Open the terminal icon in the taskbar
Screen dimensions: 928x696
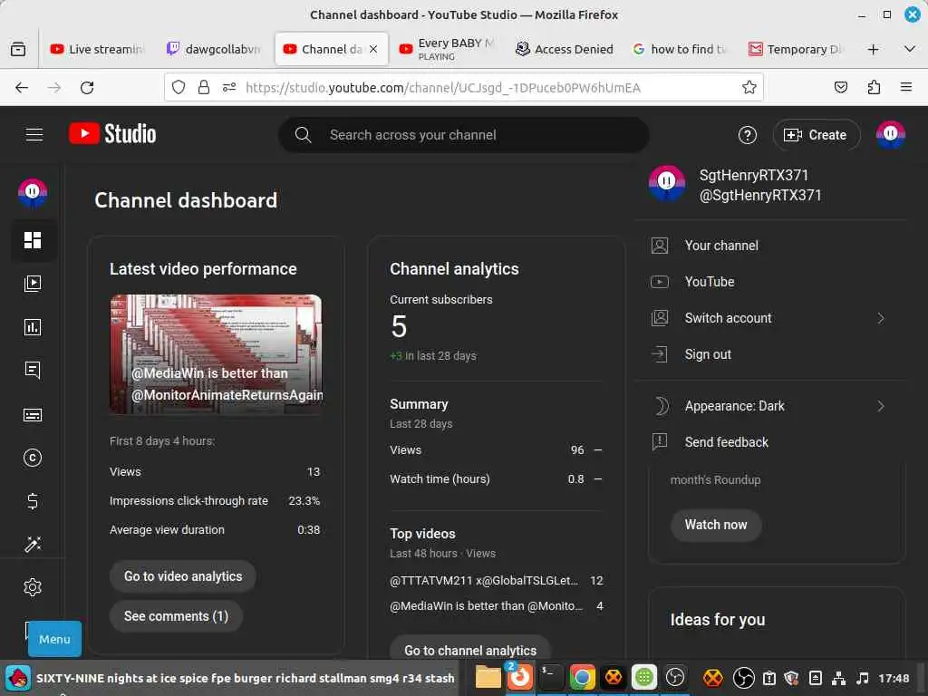click(550, 677)
